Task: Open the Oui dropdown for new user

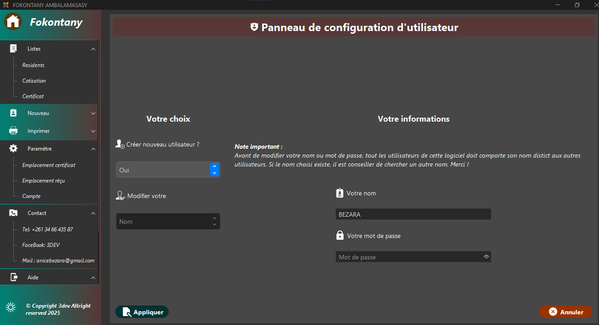Action: pos(168,170)
